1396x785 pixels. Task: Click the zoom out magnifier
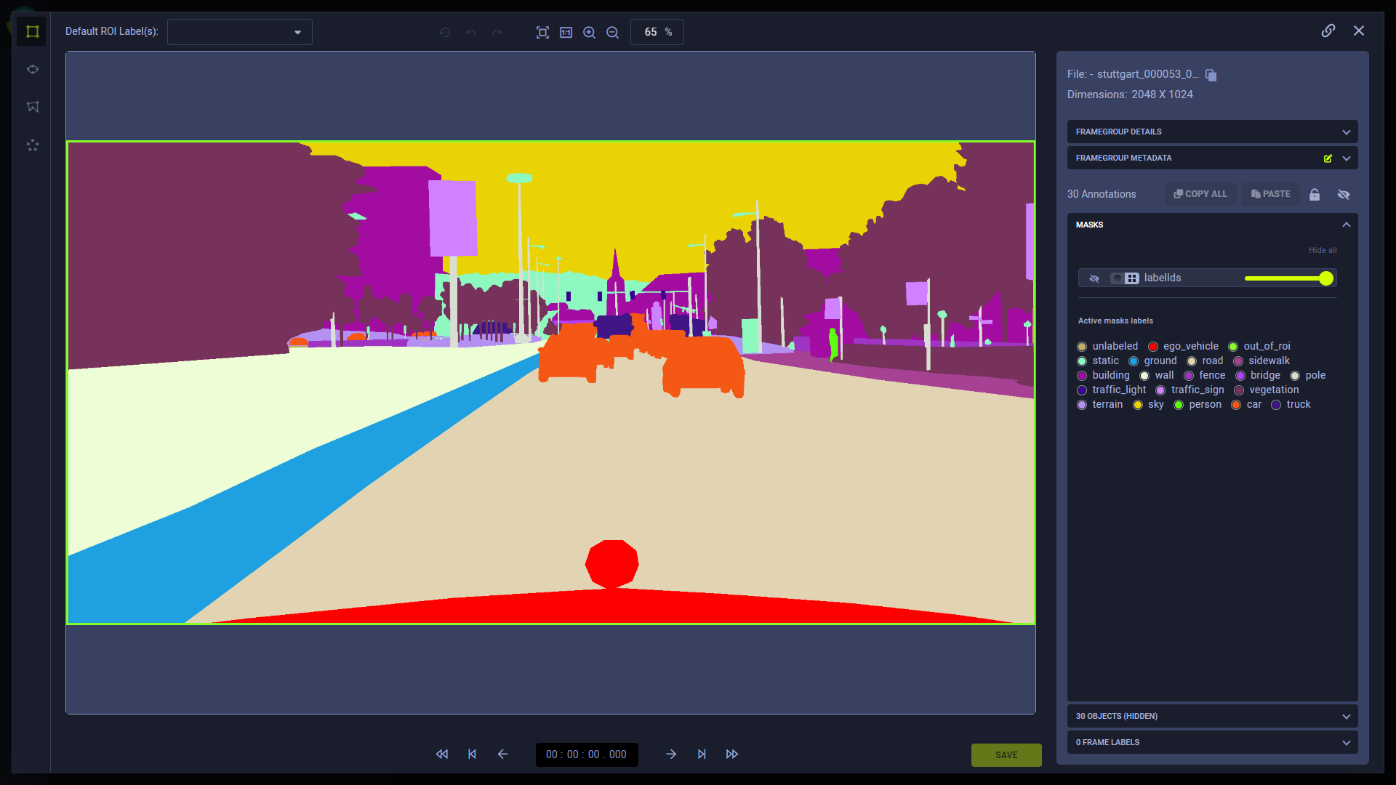(x=612, y=32)
